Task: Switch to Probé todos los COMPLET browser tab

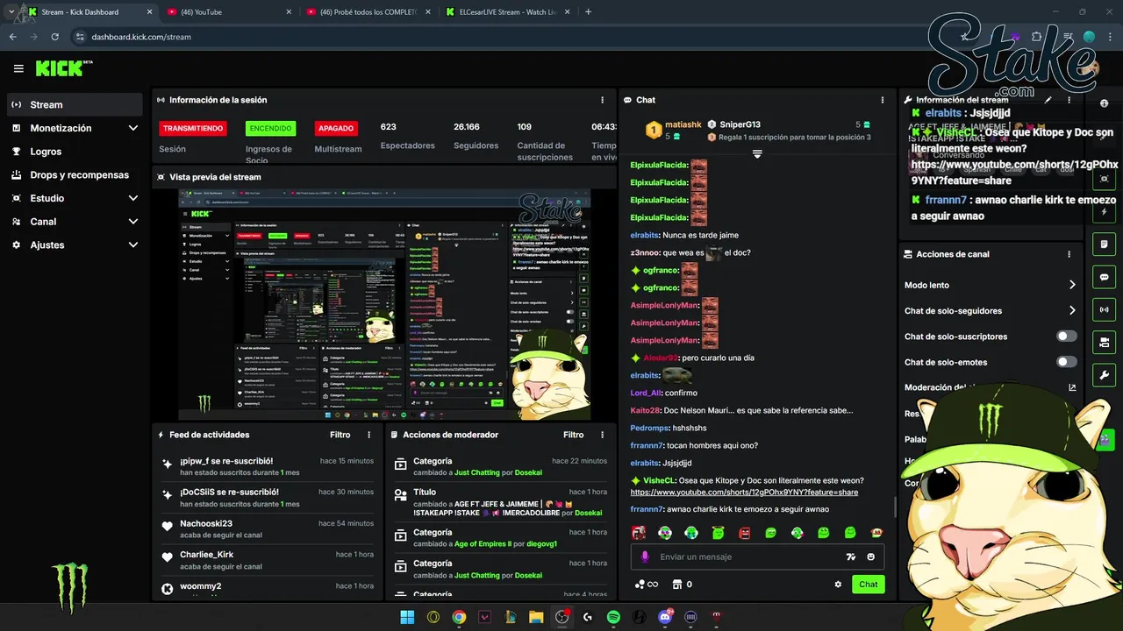Action: [368, 12]
